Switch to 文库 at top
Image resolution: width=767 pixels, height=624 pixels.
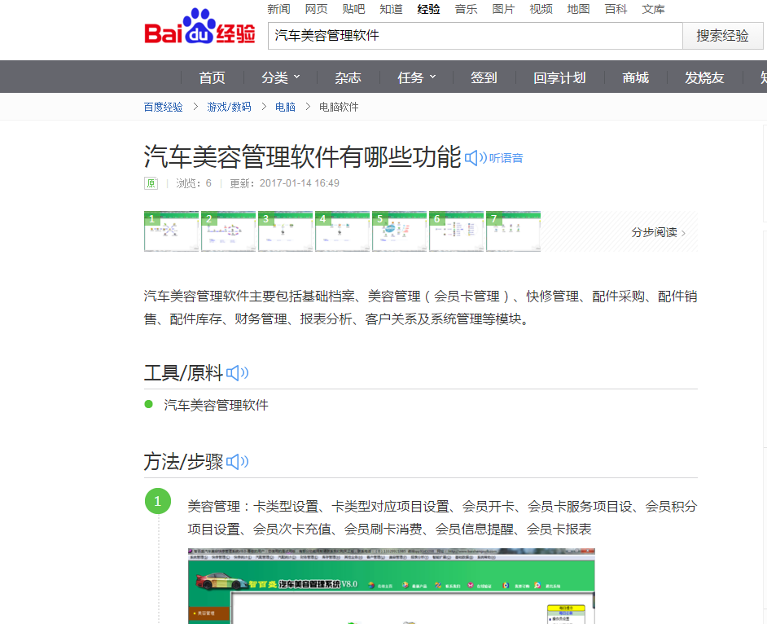point(654,9)
